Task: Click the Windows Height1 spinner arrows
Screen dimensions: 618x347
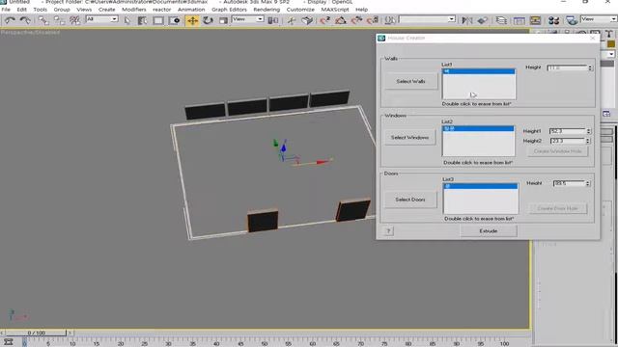Action: coord(588,131)
